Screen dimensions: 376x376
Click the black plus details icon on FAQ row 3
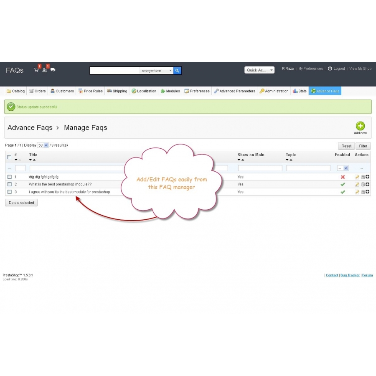[368, 192]
